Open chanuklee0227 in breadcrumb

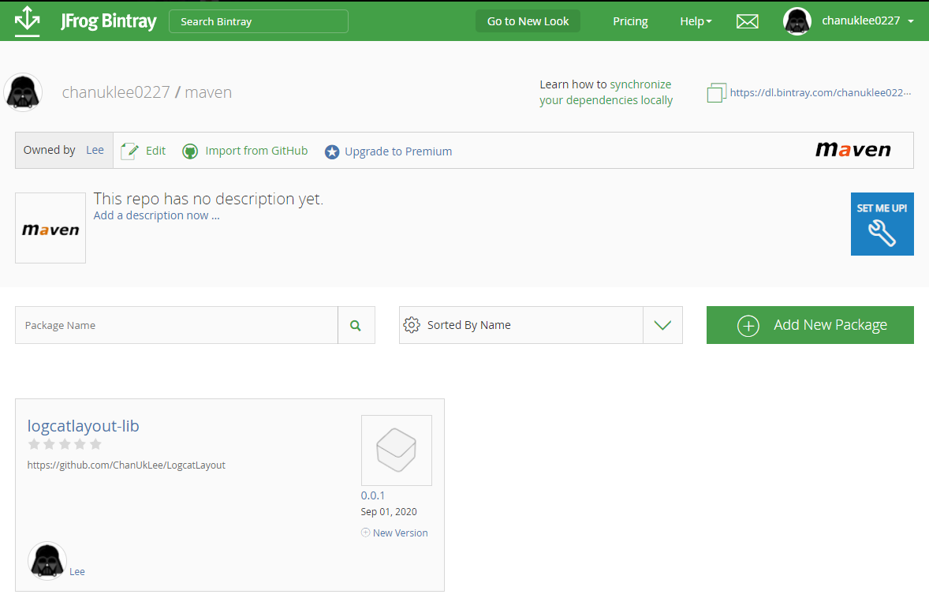pos(116,92)
